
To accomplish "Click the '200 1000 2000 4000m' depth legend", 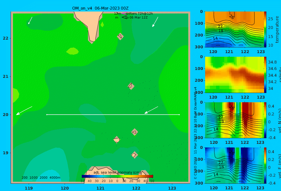I will [x=41, y=178].
